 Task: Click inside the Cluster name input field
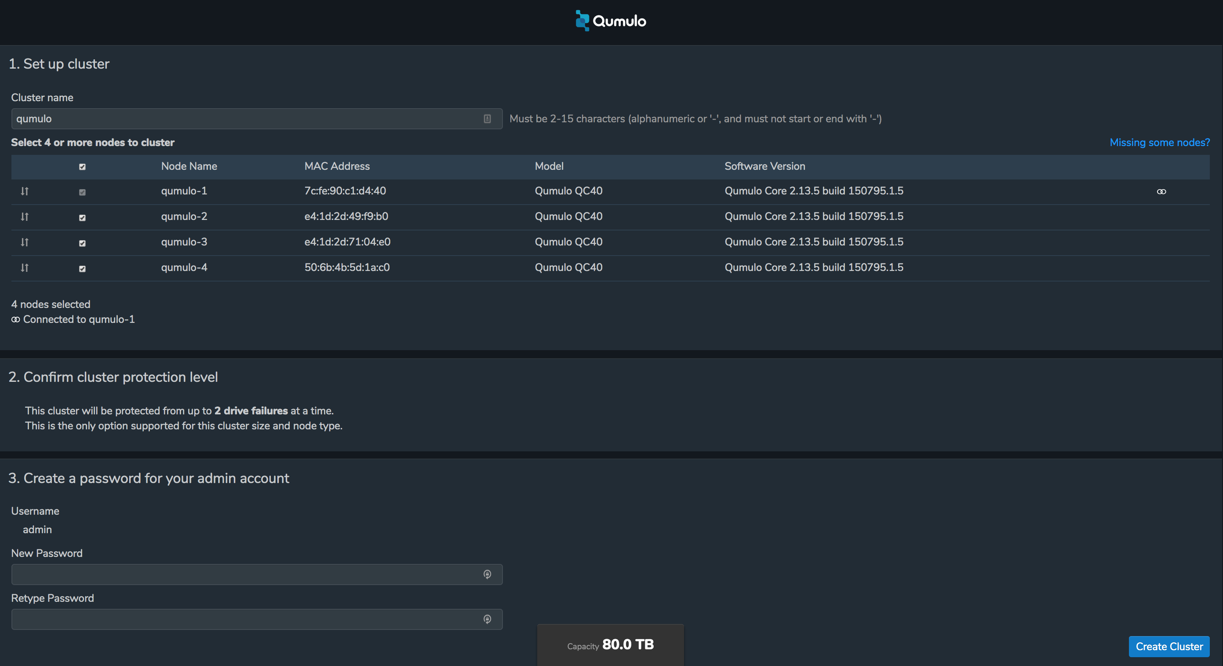click(237, 119)
